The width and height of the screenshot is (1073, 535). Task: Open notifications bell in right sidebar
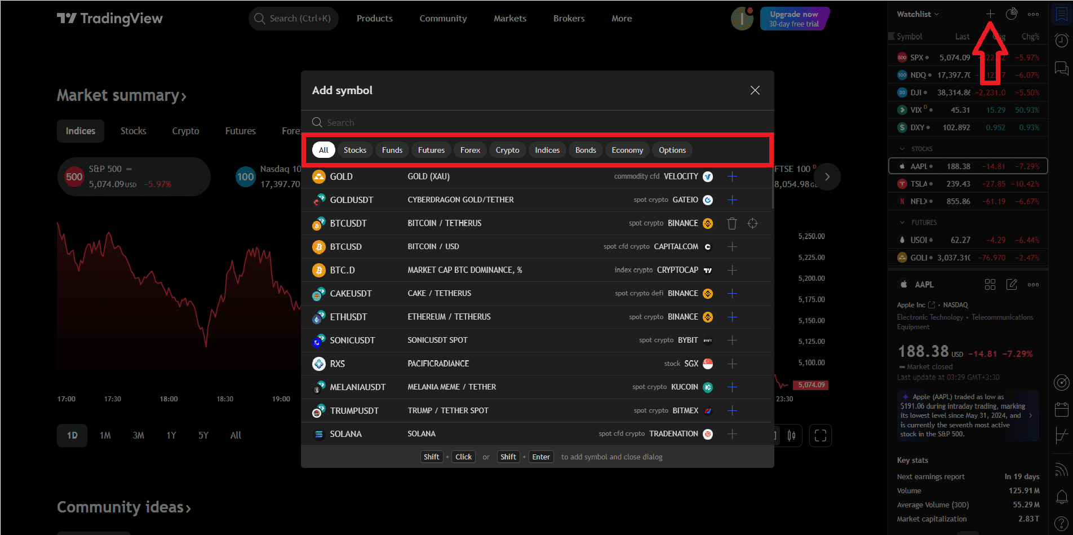(x=1062, y=497)
